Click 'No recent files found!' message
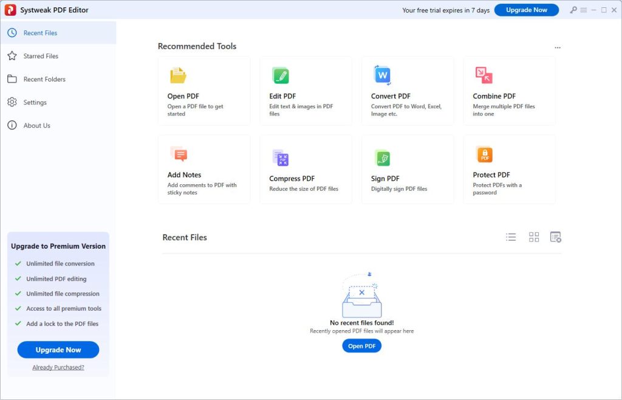The height and width of the screenshot is (400, 622). pos(362,323)
